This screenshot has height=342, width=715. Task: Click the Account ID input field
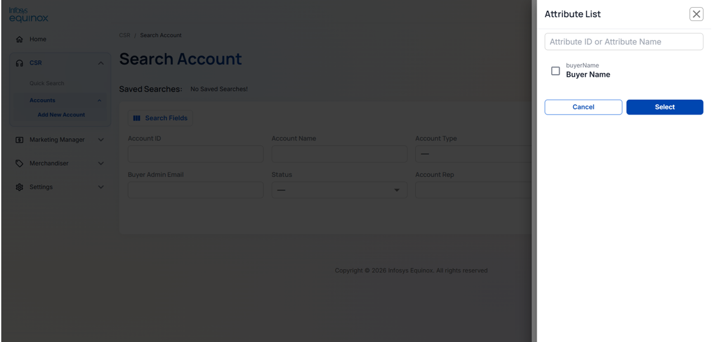coord(196,154)
